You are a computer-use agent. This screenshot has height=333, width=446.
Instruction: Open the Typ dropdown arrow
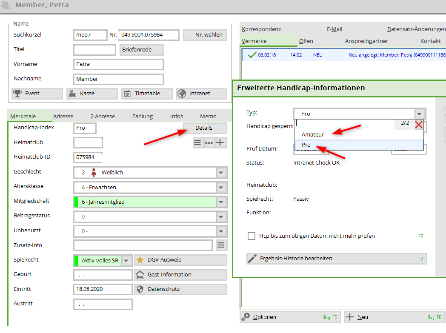(x=420, y=114)
